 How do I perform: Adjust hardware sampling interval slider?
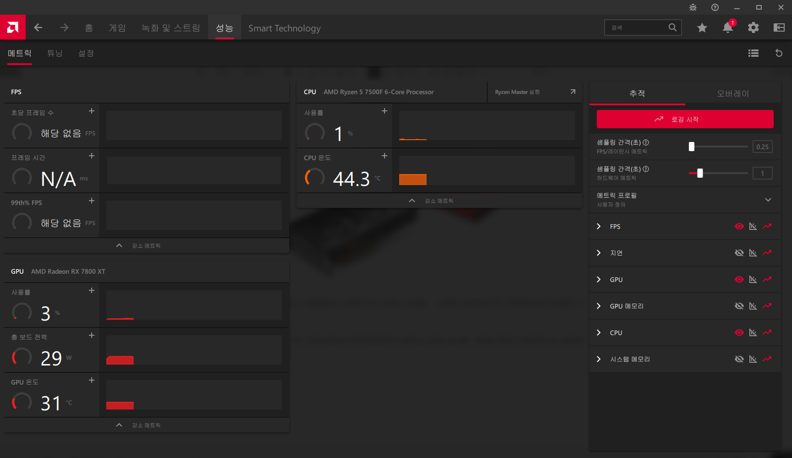(x=718, y=173)
